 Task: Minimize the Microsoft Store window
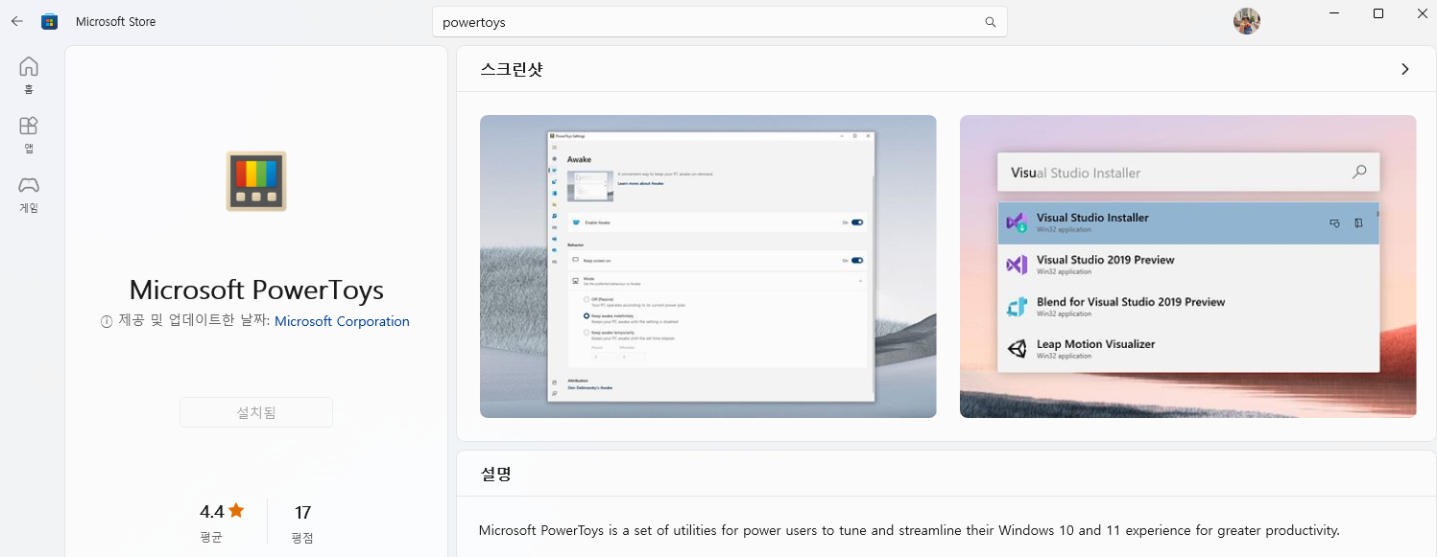click(1334, 13)
